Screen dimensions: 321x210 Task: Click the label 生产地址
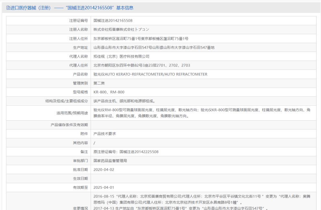(x=80, y=47)
